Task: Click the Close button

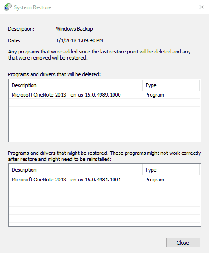Action: pyautogui.click(x=183, y=242)
